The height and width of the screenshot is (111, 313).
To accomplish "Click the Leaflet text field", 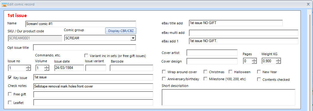I will click(93, 102).
